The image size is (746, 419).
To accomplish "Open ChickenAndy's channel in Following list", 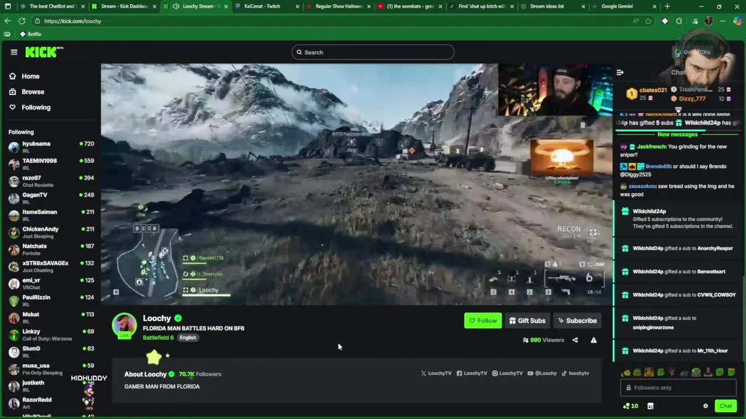I will point(51,232).
